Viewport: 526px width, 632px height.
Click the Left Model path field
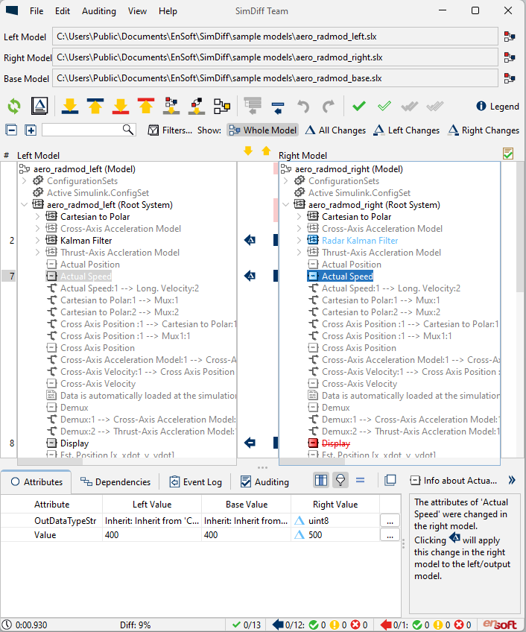tap(275, 37)
